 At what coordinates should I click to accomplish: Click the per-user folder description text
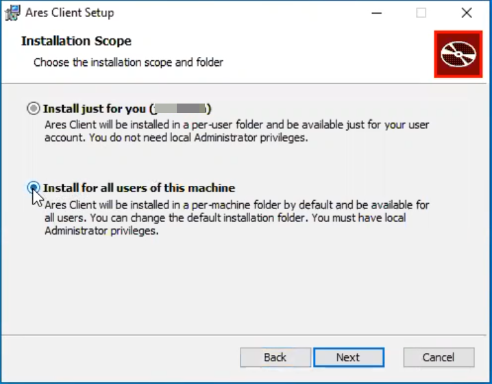point(236,125)
